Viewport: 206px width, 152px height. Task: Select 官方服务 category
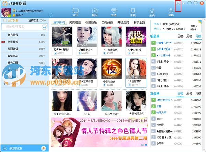point(25,35)
